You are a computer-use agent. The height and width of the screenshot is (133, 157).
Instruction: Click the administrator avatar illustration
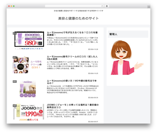[x=127, y=58]
